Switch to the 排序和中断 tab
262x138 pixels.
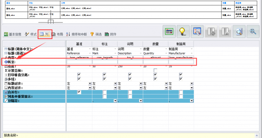(77, 34)
